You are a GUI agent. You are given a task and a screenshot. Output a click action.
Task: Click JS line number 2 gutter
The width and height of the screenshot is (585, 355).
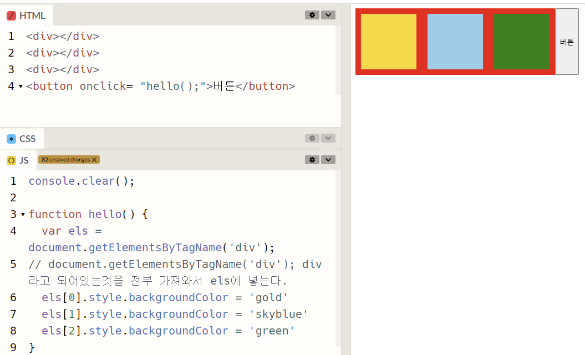(13, 198)
